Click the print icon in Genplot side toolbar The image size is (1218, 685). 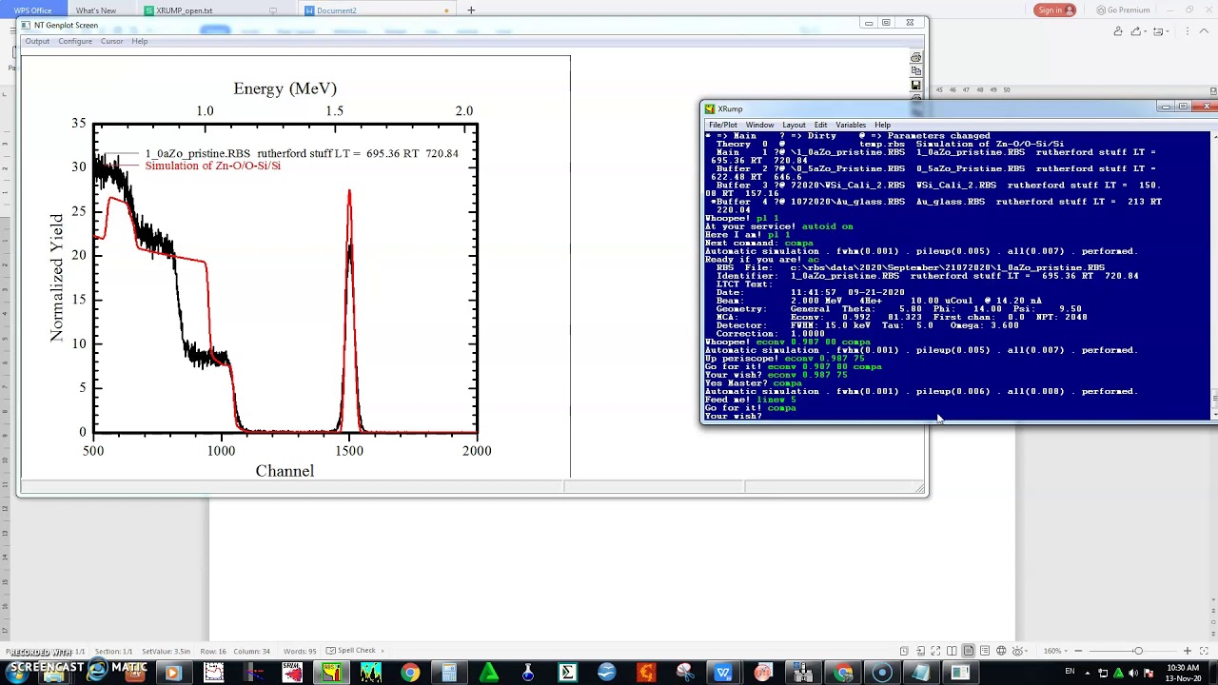(x=915, y=58)
